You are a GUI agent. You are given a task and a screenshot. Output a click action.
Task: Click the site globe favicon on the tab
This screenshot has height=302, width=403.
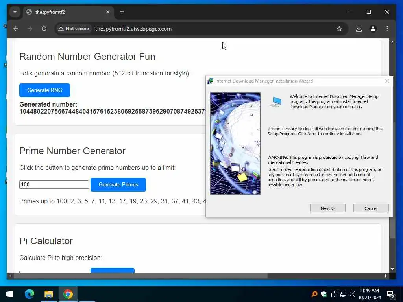(29, 12)
